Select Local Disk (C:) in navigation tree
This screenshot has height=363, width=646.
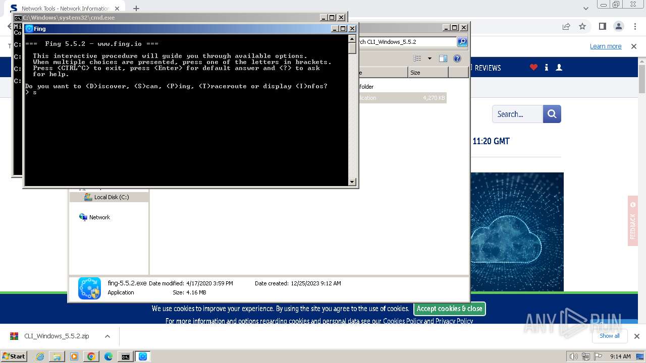coord(111,197)
